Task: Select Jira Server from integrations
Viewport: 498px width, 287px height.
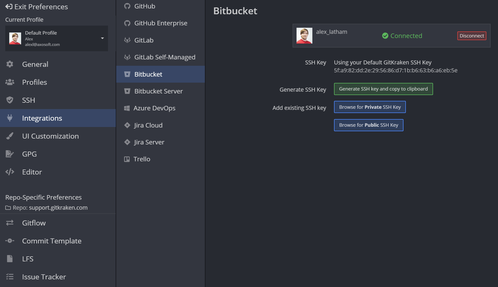Action: click(149, 142)
